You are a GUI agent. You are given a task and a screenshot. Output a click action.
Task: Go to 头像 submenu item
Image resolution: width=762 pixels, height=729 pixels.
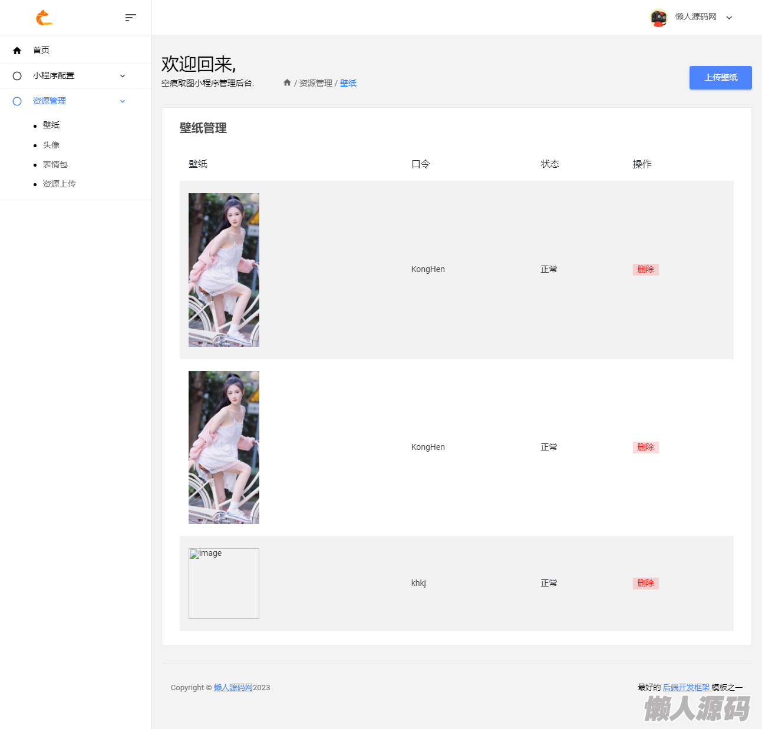[x=51, y=145]
